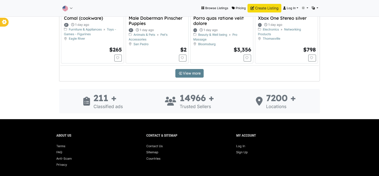This screenshot has width=379, height=176.
Task: Select the Eagle River location link
Action: point(77,39)
